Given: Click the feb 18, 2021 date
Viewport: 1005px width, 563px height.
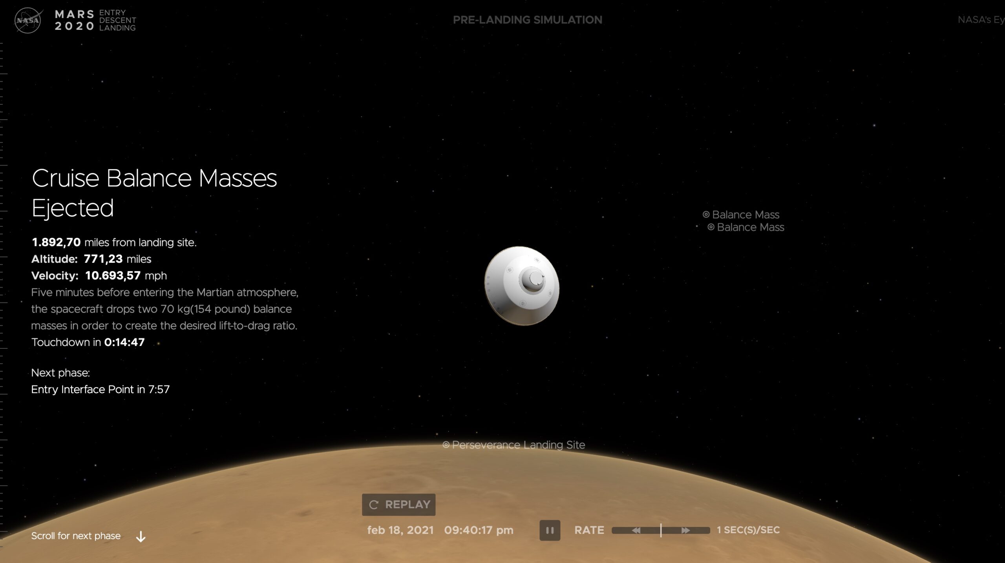Looking at the screenshot, I should [x=400, y=530].
